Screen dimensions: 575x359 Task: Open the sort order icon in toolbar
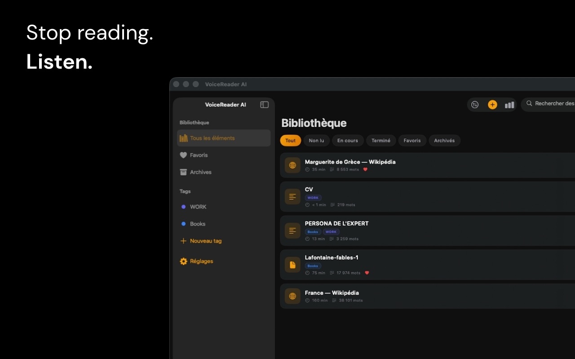(x=475, y=105)
